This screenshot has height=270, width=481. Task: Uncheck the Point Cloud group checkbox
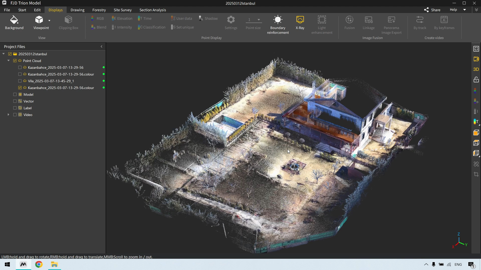[15, 61]
